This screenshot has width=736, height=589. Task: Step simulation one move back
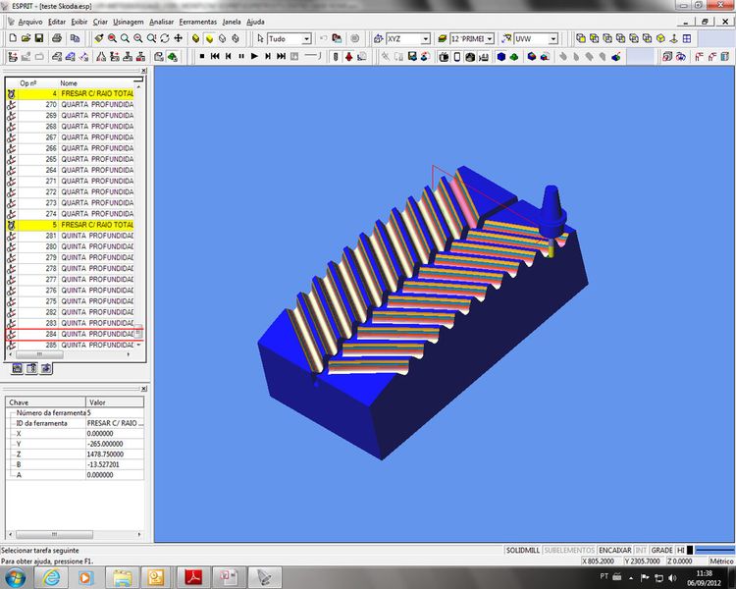228,56
